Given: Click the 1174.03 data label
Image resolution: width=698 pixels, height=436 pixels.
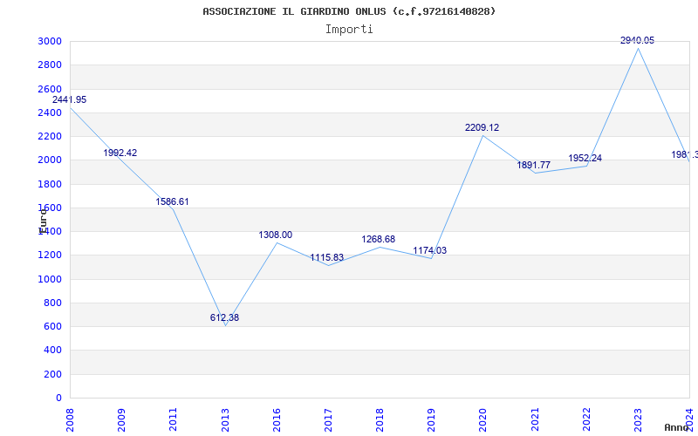Looking at the screenshot, I should (x=430, y=250).
